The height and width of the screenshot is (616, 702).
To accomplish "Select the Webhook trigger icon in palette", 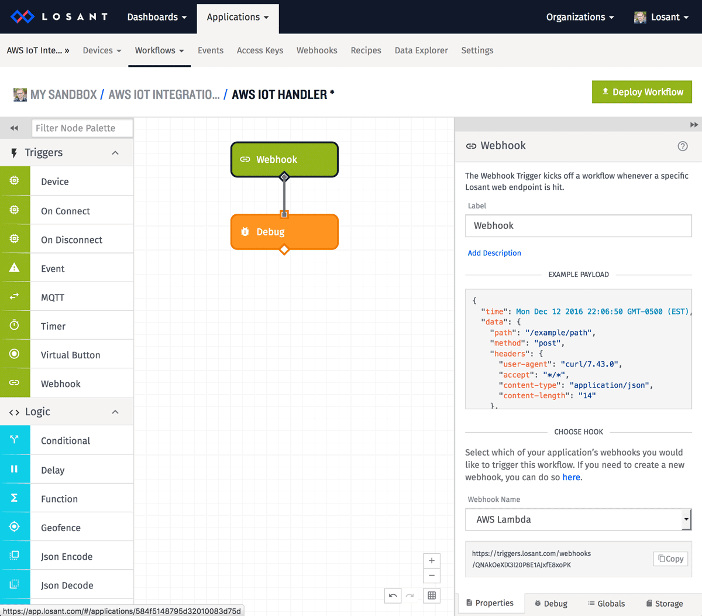I will [x=15, y=382].
